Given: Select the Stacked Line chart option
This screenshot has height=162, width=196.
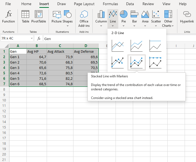Looking at the screenshot, I should (136, 46).
